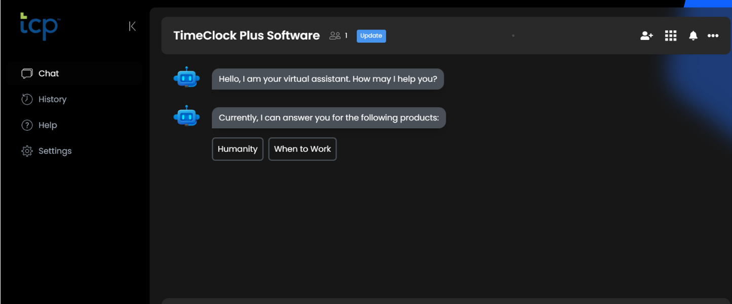Image resolution: width=732 pixels, height=304 pixels.
Task: Open the Chat section
Action: [40, 73]
